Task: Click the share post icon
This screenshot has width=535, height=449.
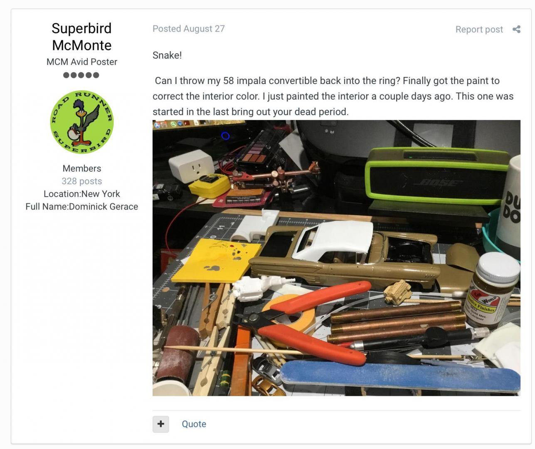Action: tap(516, 29)
